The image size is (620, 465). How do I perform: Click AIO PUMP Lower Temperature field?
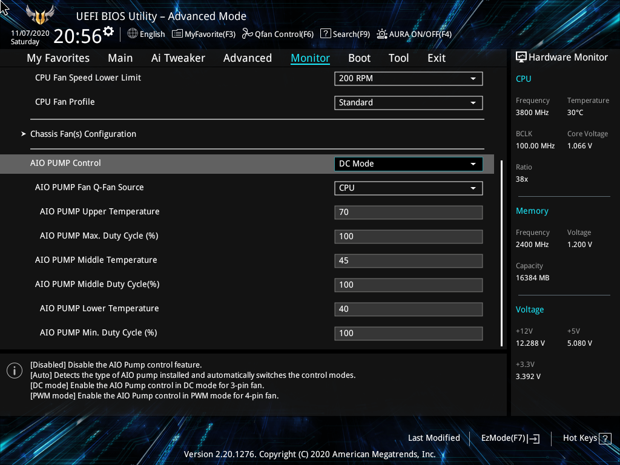point(409,309)
